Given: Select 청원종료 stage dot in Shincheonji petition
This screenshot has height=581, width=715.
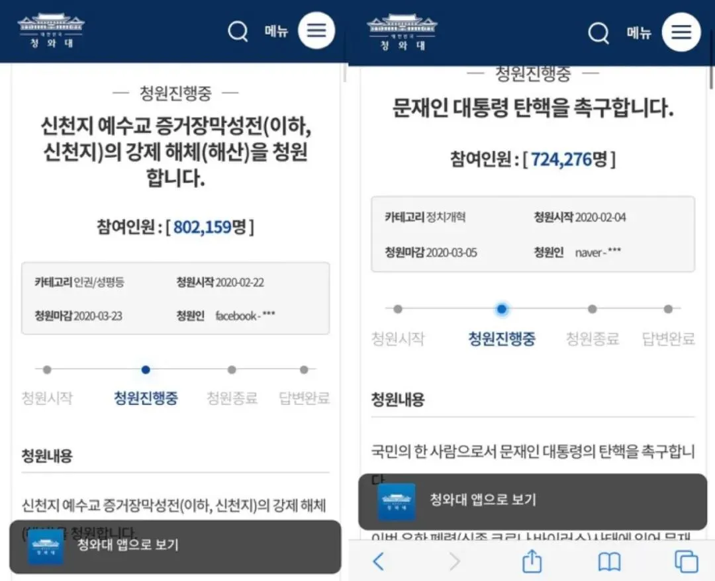Looking at the screenshot, I should [232, 369].
